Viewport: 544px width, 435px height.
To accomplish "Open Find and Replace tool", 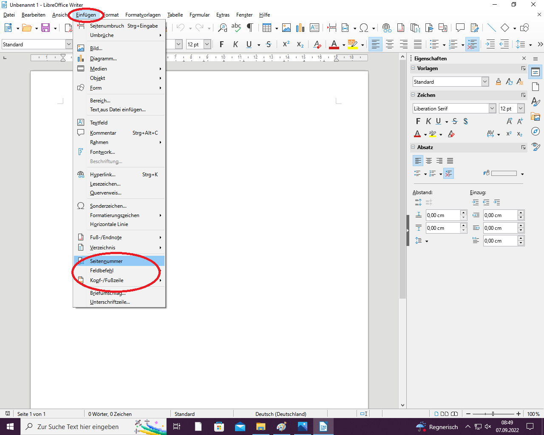I will 222,28.
